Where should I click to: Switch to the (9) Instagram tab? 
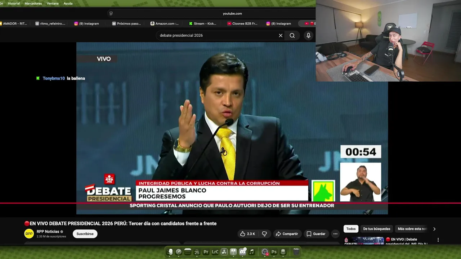pyautogui.click(x=86, y=23)
